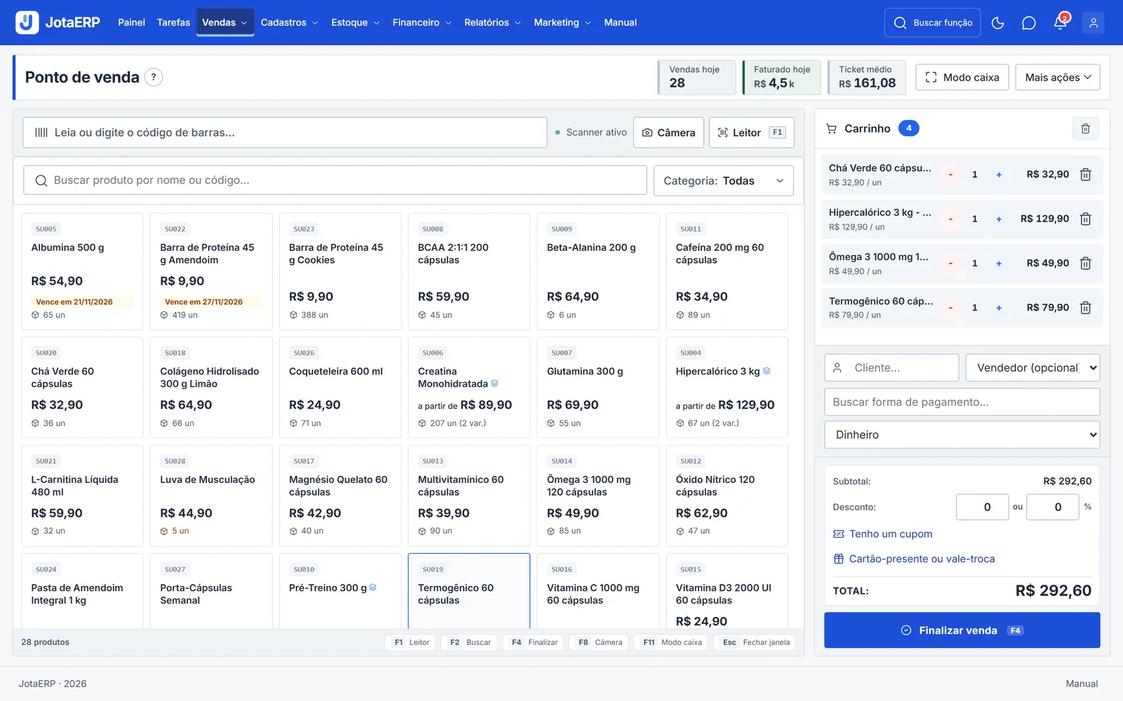The image size is (1123, 701).
Task: Expand the Mais ações dropdown
Action: (1058, 77)
